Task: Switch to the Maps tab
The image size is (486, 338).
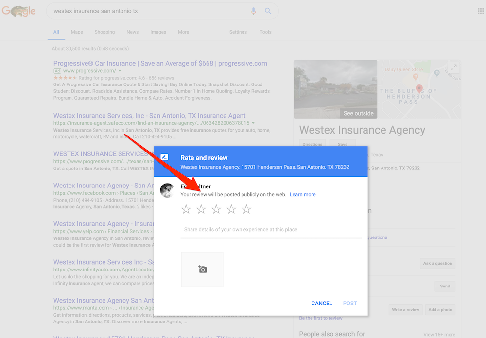Action: tap(77, 32)
